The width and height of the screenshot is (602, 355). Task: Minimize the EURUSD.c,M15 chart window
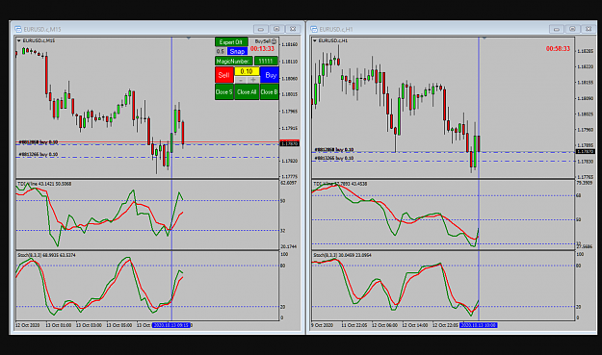click(261, 29)
